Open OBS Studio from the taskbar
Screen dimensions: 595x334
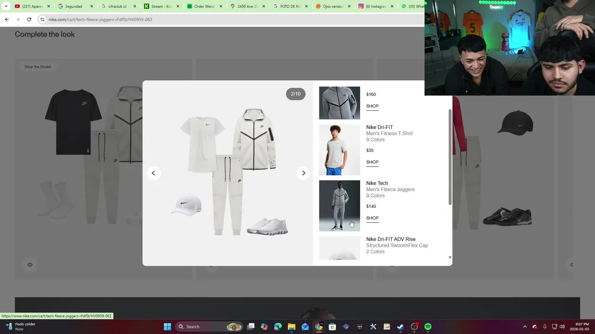point(414,327)
